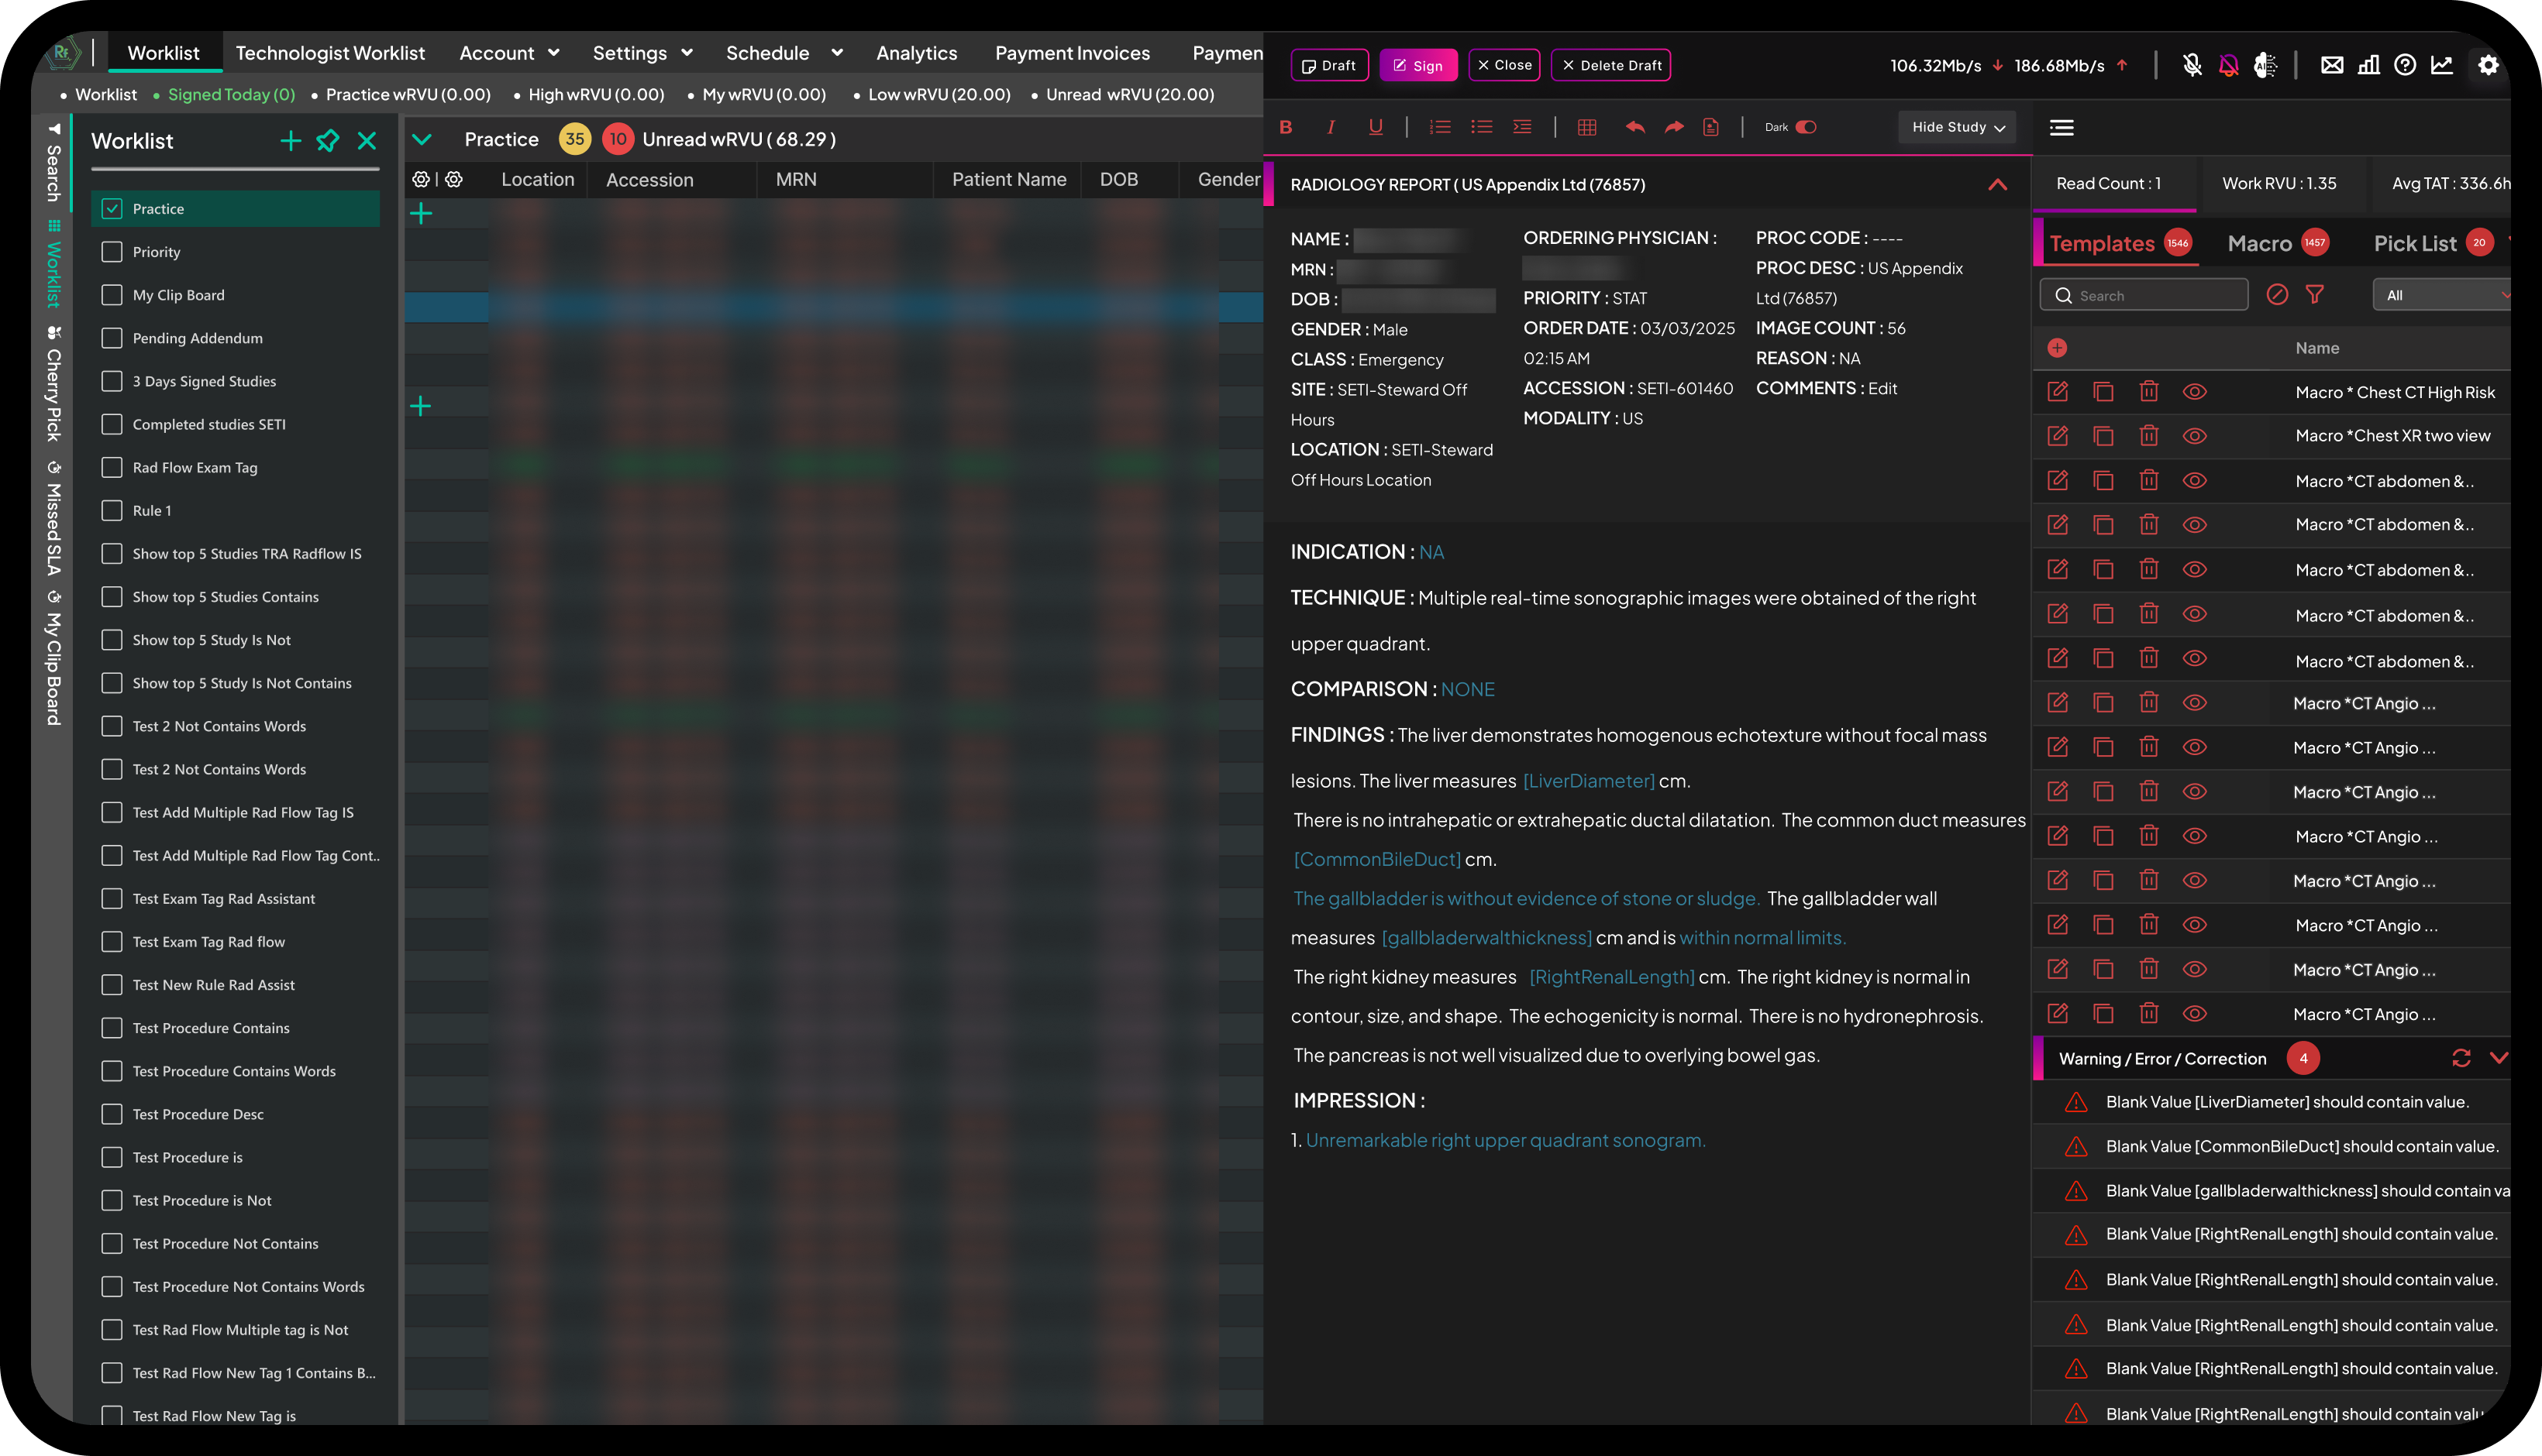Open the Analytics menu item
Screen dimensions: 2542x1456
coord(915,53)
